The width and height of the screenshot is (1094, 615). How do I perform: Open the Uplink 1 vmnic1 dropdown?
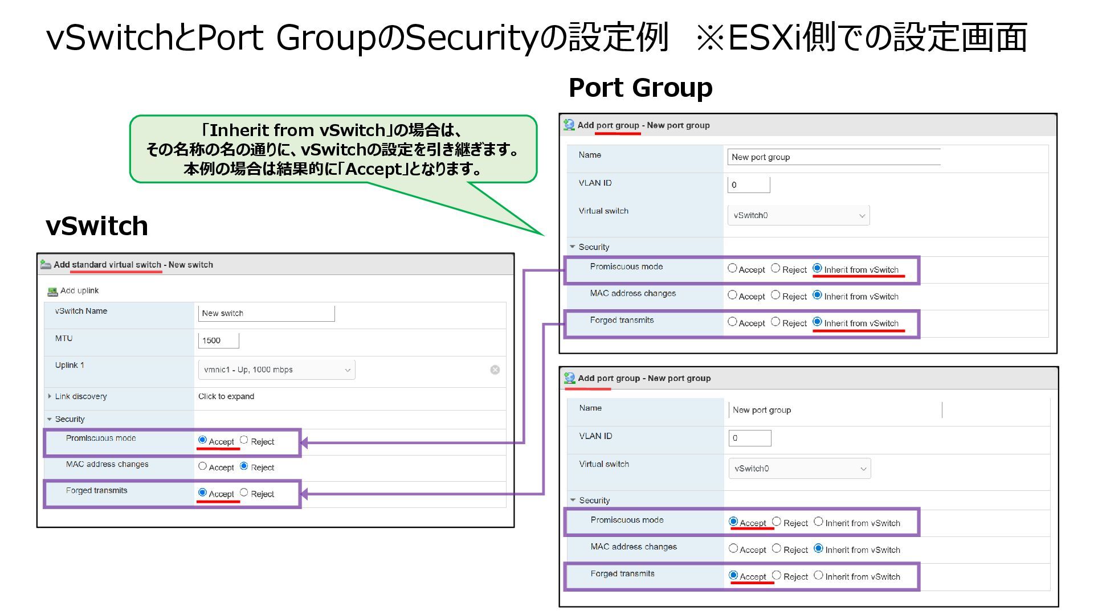tap(276, 370)
